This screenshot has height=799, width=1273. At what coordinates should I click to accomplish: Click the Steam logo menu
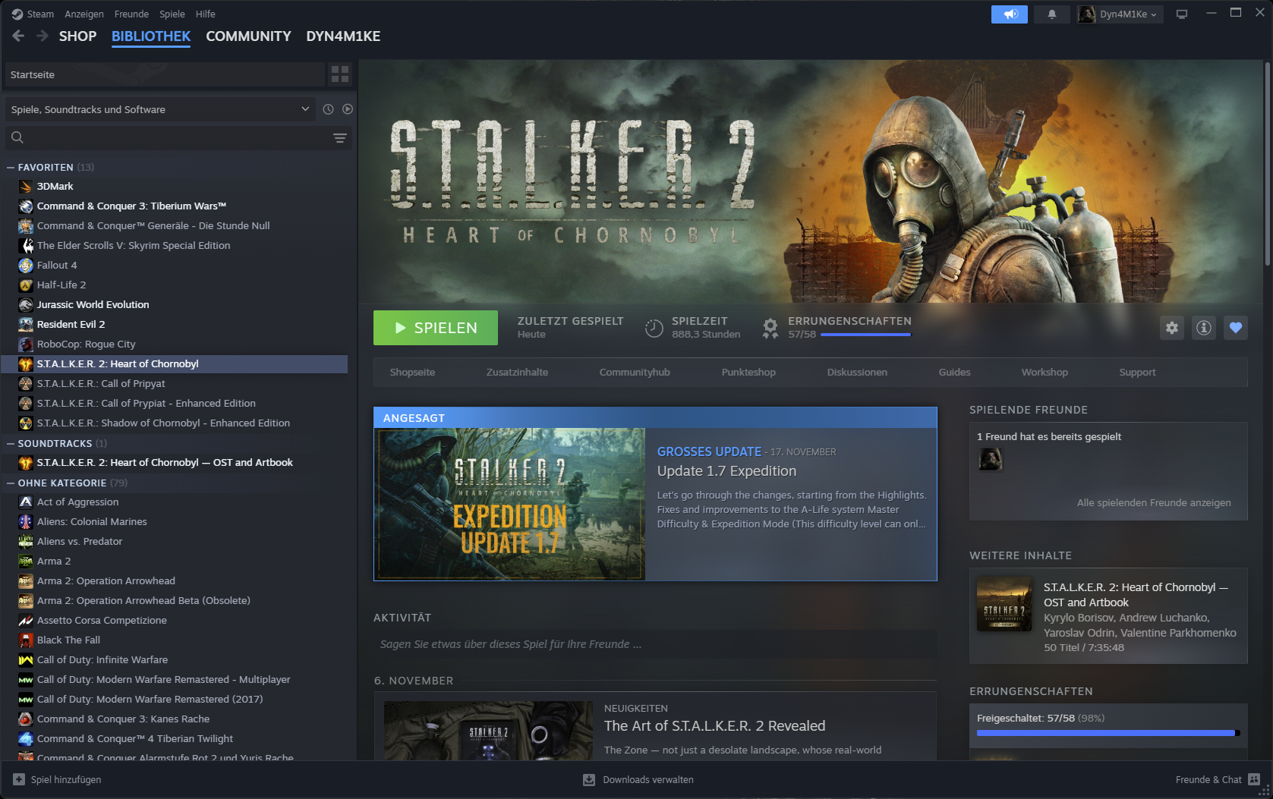point(33,14)
